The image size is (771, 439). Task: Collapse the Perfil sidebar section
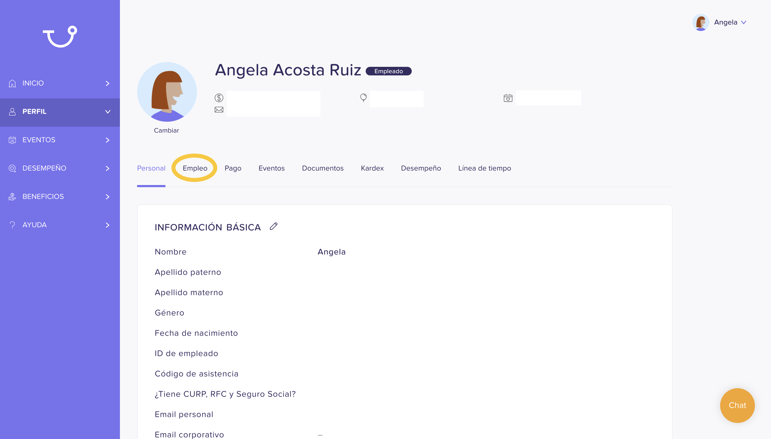[107, 111]
